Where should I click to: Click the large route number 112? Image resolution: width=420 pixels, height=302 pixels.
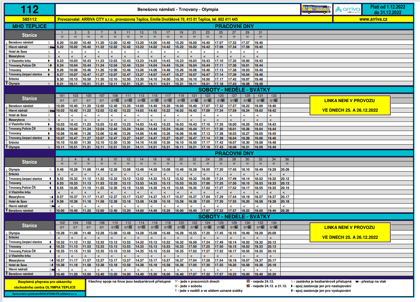(29, 9)
